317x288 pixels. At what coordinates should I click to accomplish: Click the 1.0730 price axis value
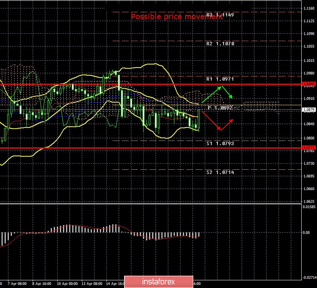pos(309,164)
